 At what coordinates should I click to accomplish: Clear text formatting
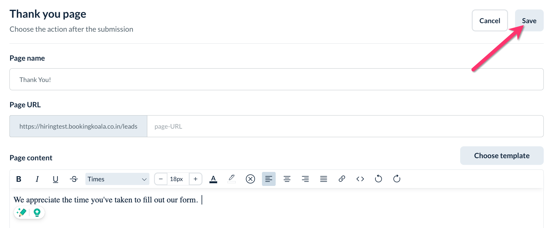(x=250, y=179)
